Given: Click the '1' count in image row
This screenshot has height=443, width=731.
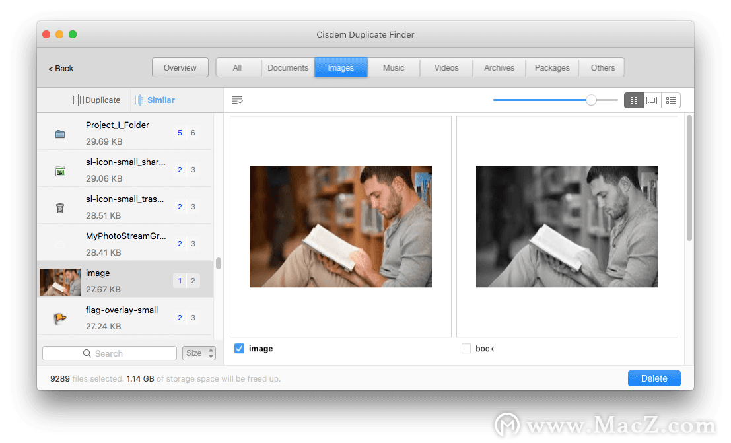Looking at the screenshot, I should pyautogui.click(x=180, y=281).
